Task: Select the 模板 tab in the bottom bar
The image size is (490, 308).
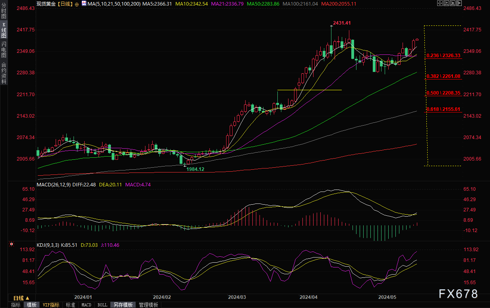Action: click(x=31, y=305)
